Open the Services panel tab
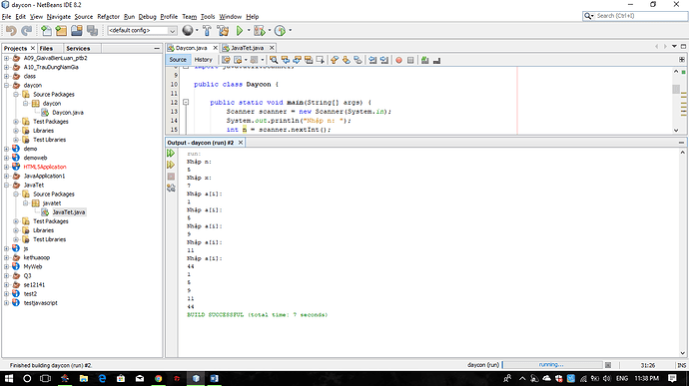 tap(78, 48)
